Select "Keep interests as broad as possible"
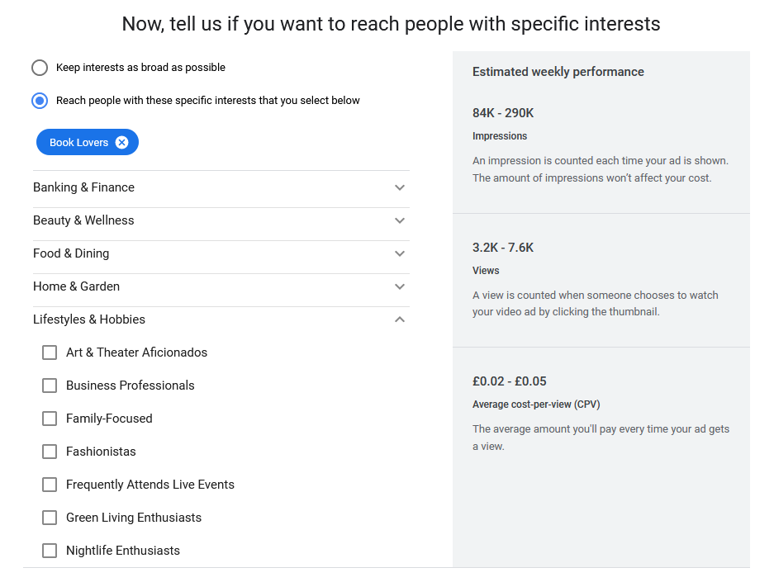774x582 pixels. [39, 68]
